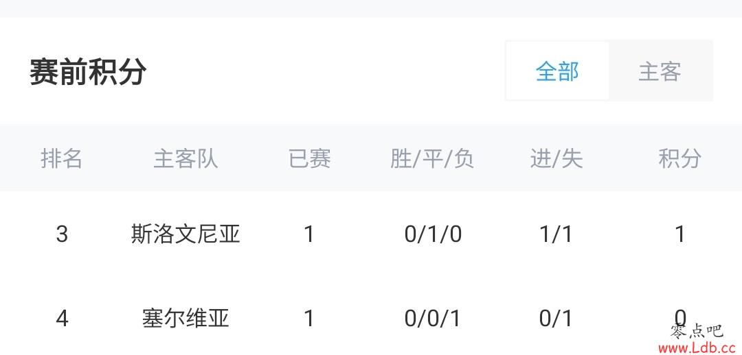Switch to the 全部 tab
This screenshot has width=742, height=355.
click(x=557, y=71)
